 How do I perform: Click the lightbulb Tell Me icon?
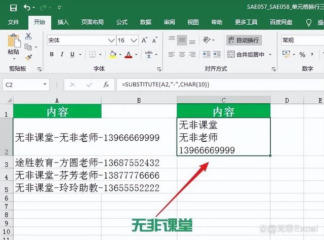[309, 23]
